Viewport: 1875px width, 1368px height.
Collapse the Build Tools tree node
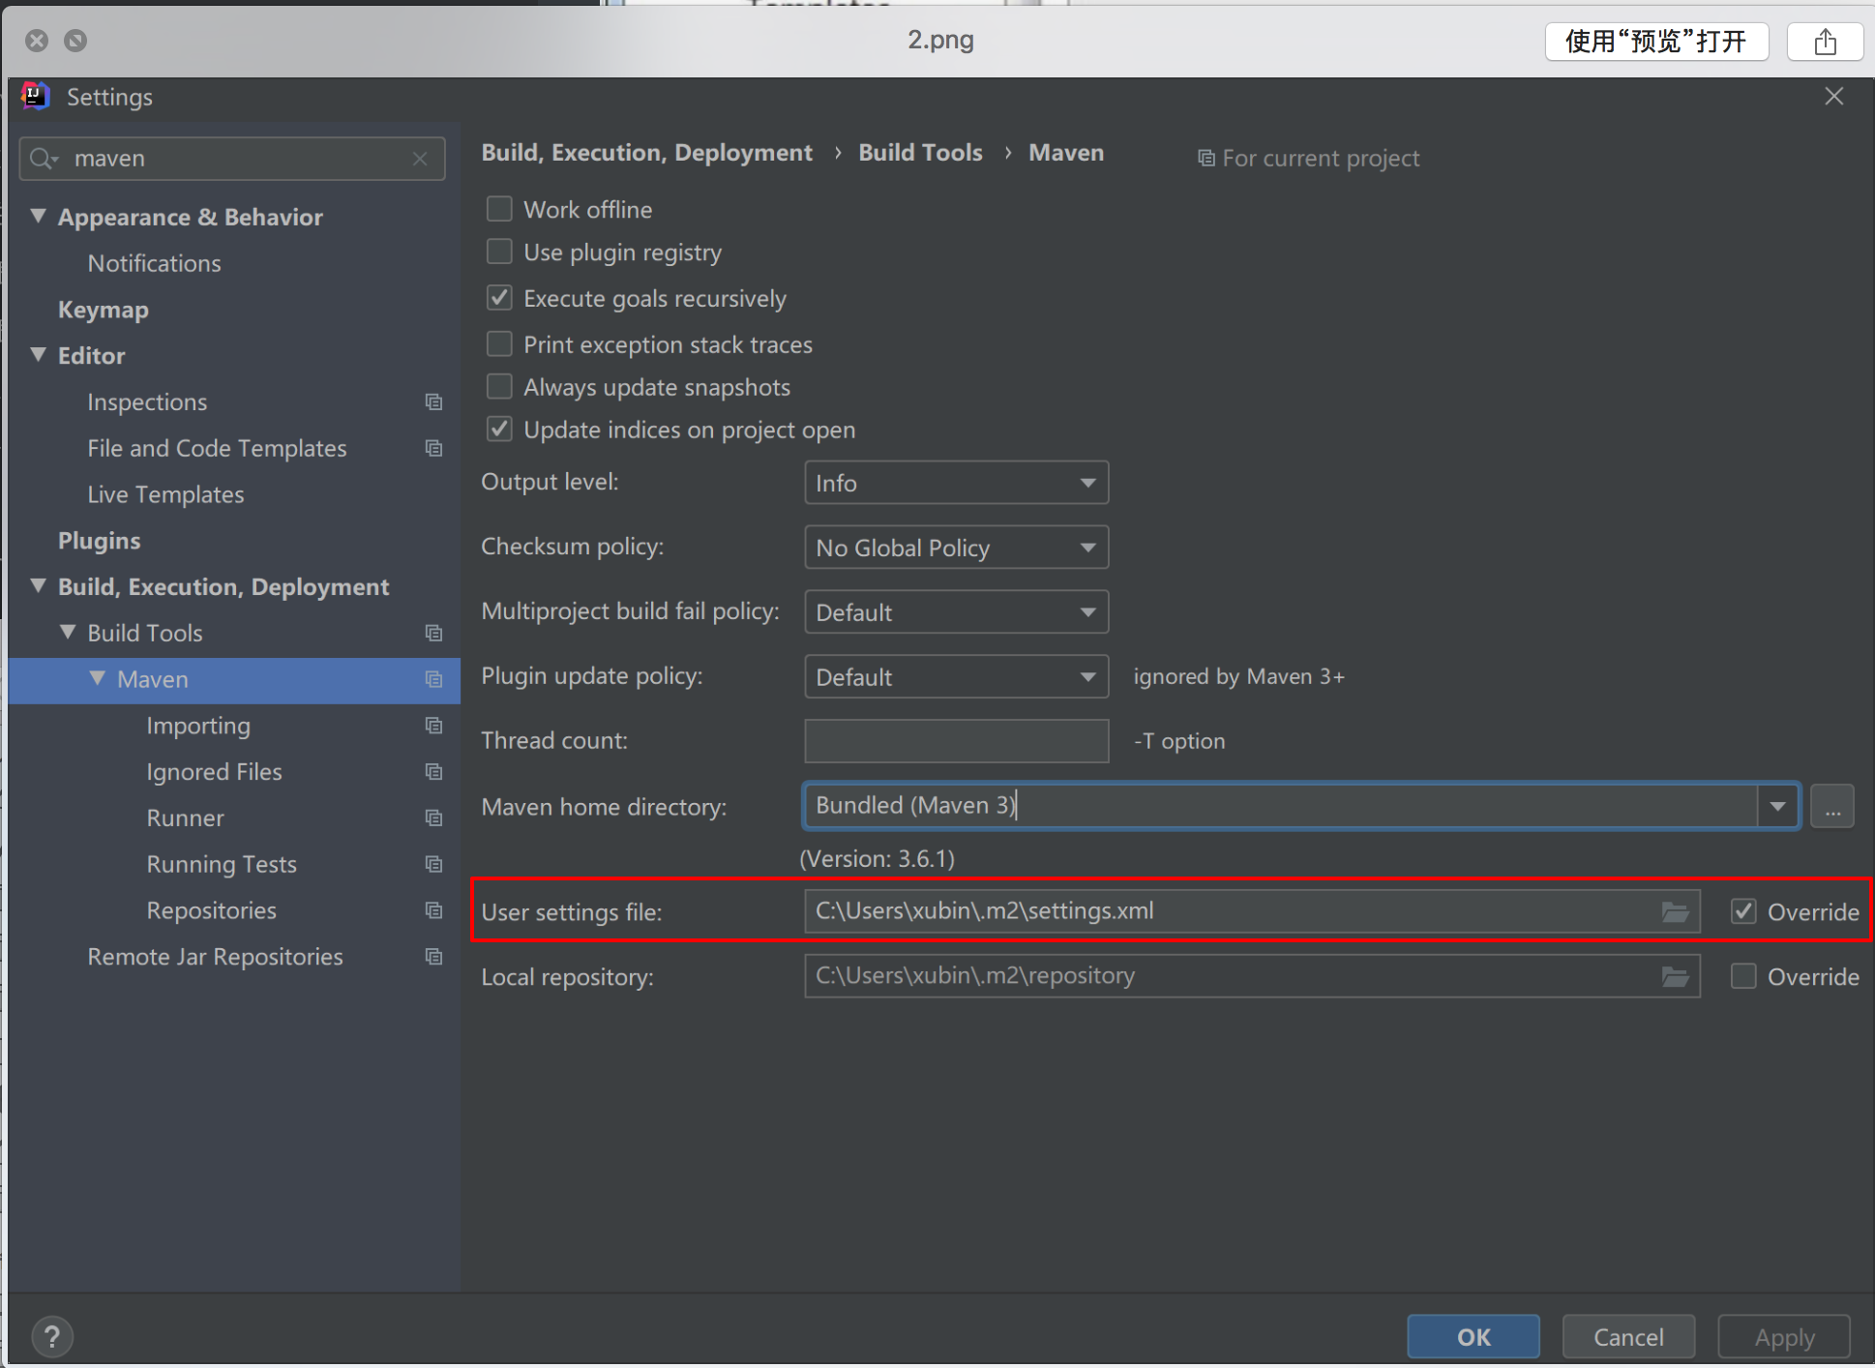68,633
